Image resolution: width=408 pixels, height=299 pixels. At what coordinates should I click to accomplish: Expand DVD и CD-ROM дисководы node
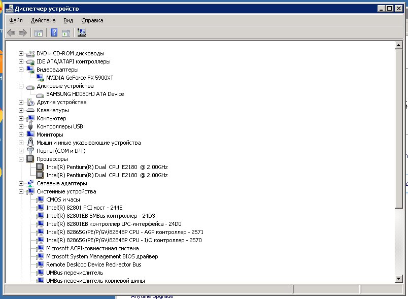pyautogui.click(x=21, y=54)
